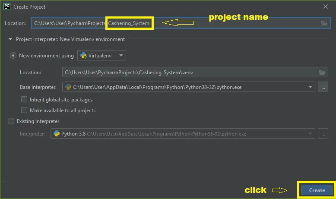Click the PyCharm logo in title bar

coord(7,7)
